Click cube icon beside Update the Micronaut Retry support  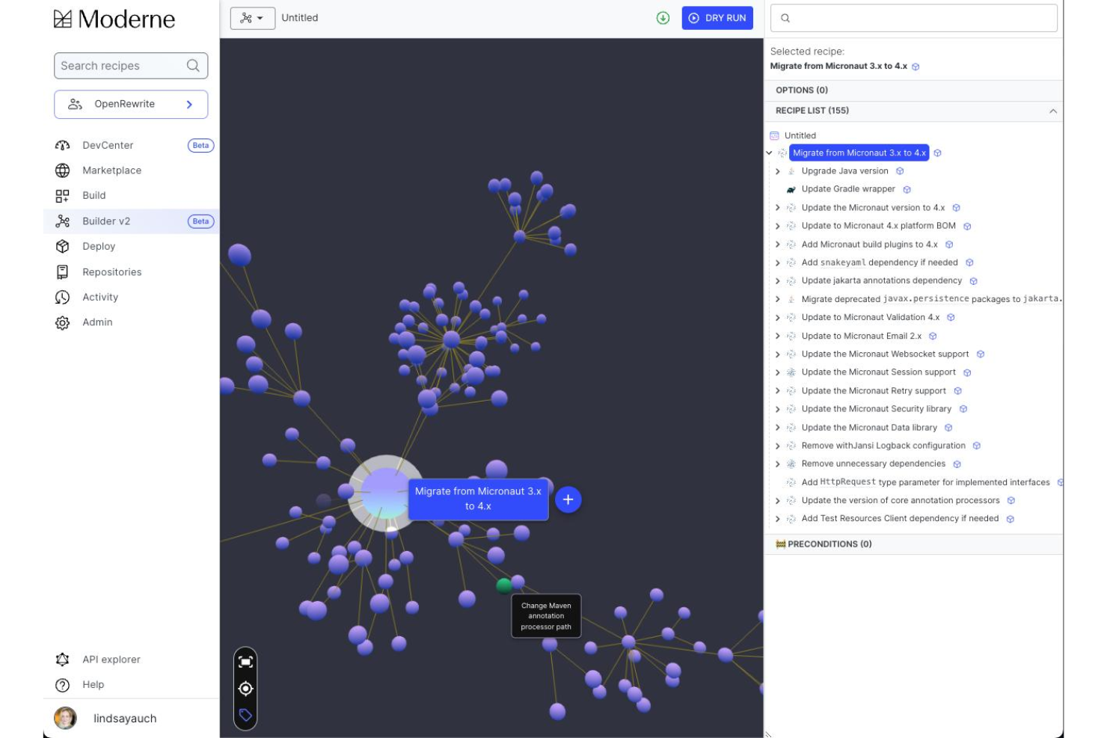[957, 391]
